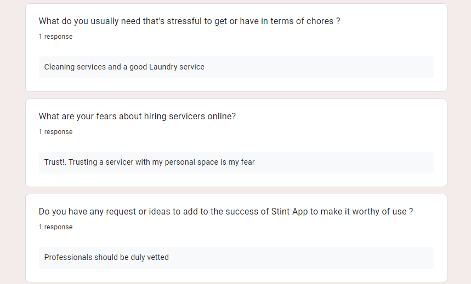Click the pink page background left of the cards
Viewport: 471px width, 284px height.
pyautogui.click(x=12, y=142)
